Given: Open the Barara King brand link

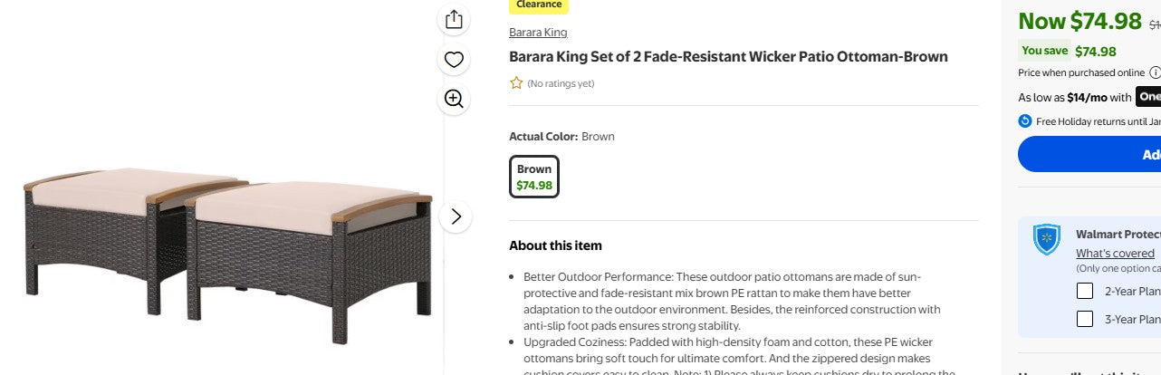Looking at the screenshot, I should point(538,33).
